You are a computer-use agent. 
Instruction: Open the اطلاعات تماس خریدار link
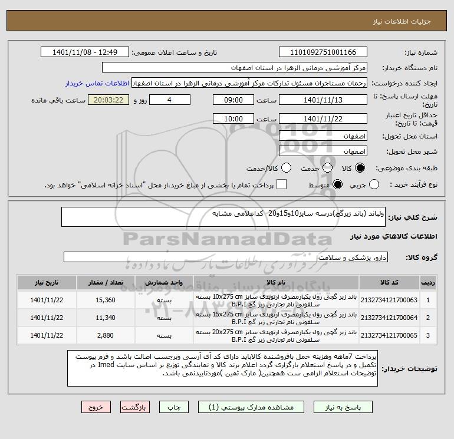pos(97,83)
